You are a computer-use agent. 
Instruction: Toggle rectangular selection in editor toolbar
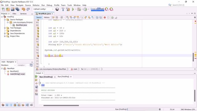tap(82, 17)
